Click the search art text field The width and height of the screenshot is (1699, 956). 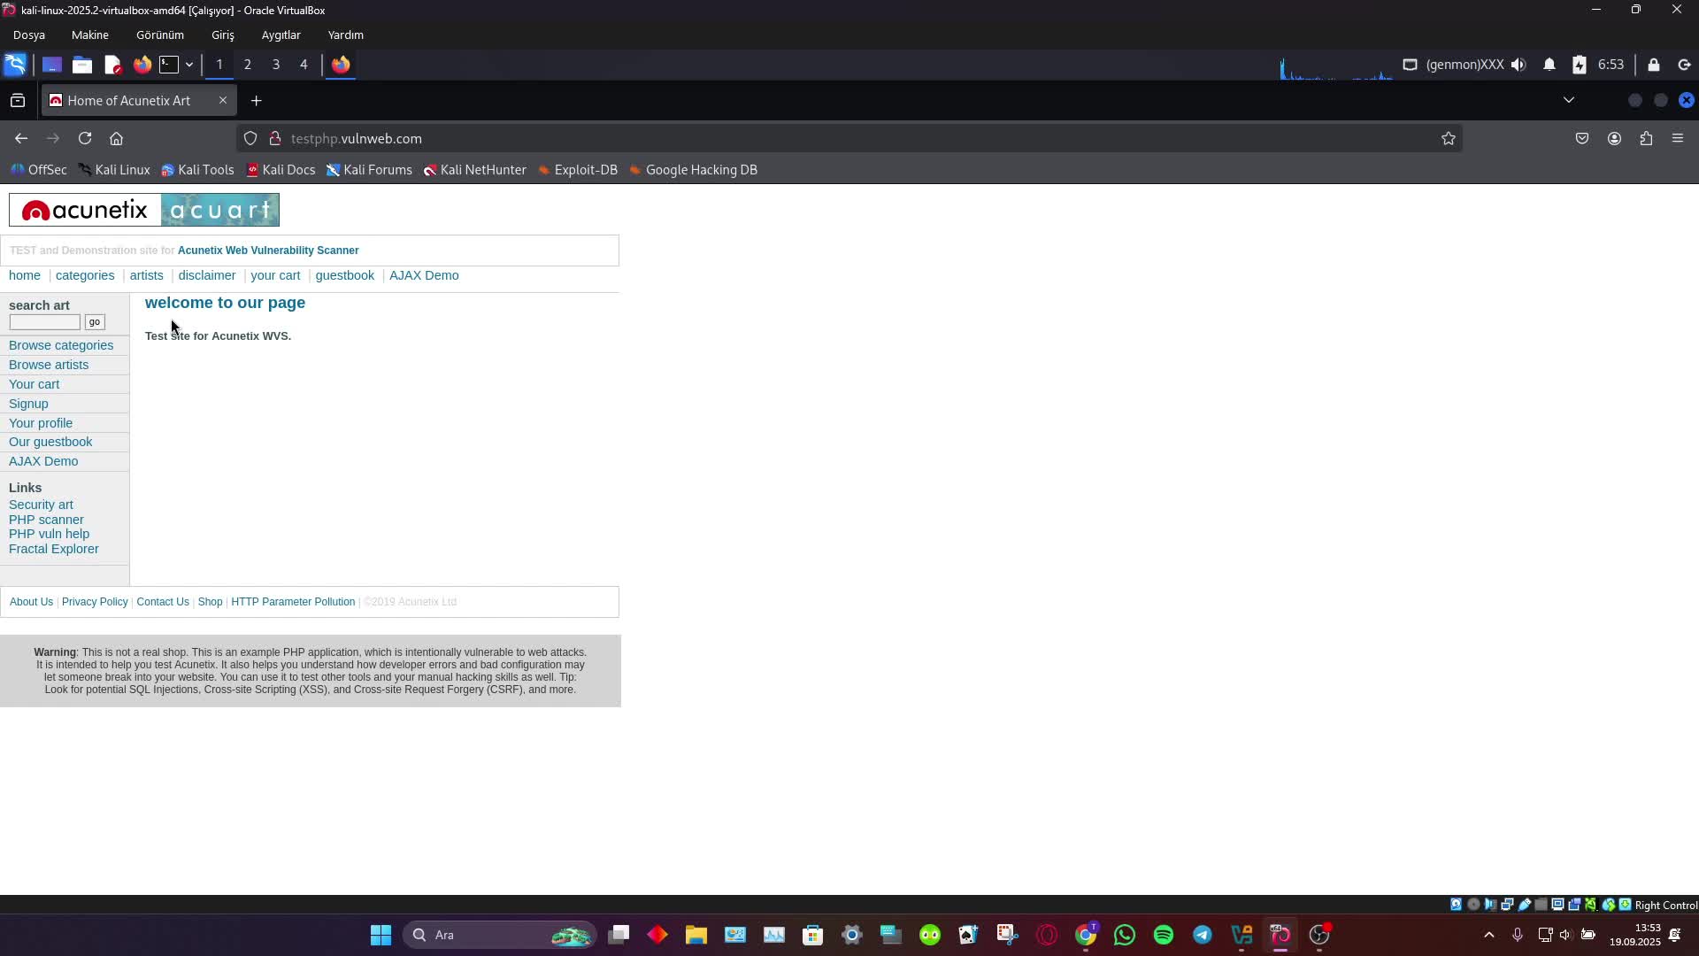click(x=44, y=322)
